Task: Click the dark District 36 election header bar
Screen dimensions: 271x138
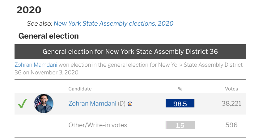Action: point(130,52)
